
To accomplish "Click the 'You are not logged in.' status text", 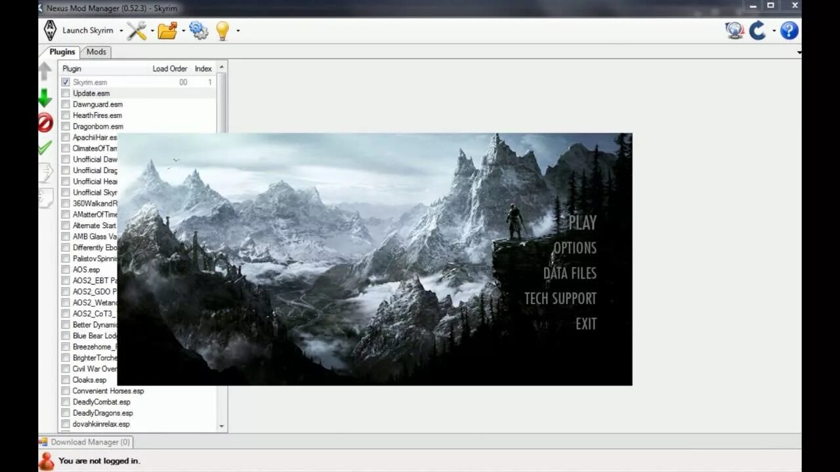I will (x=99, y=461).
